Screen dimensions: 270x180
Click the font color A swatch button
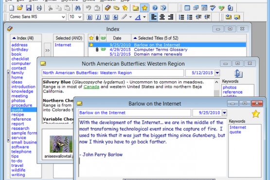(x=138, y=17)
